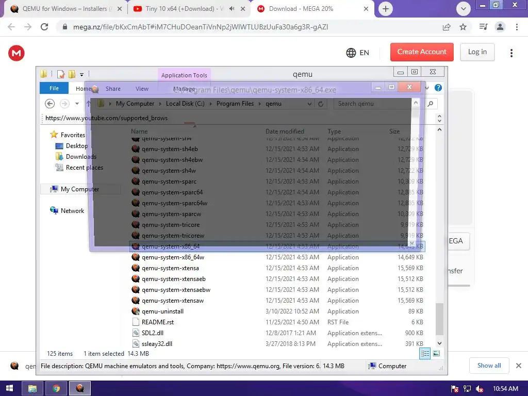Go back in Chrome browser history

11,27
